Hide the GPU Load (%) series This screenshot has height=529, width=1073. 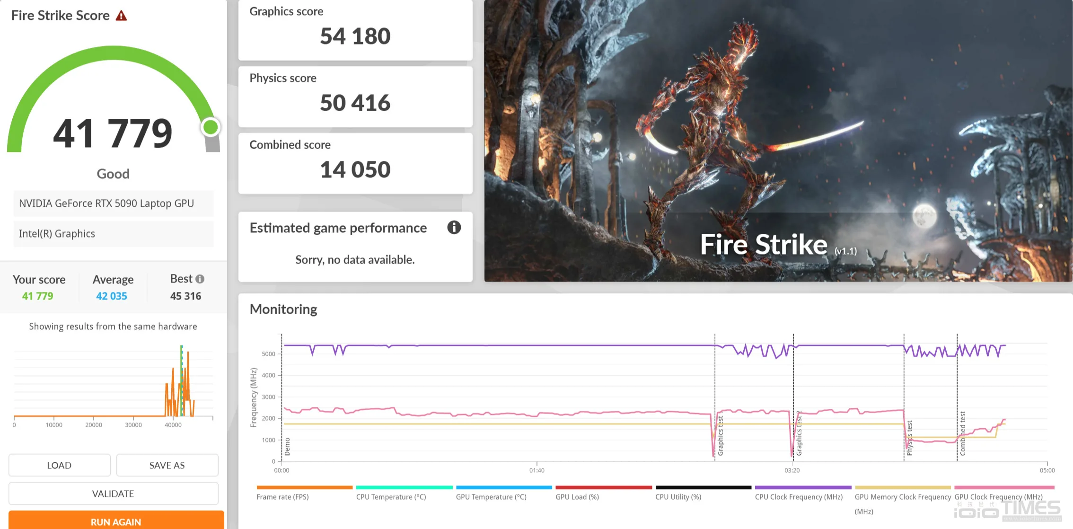pos(577,497)
